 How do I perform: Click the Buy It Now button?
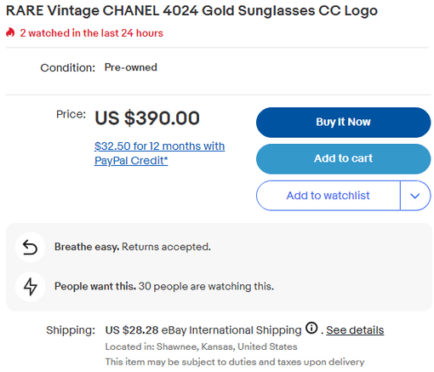pos(343,123)
